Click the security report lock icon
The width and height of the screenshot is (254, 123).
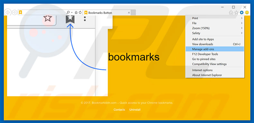coord(76,12)
